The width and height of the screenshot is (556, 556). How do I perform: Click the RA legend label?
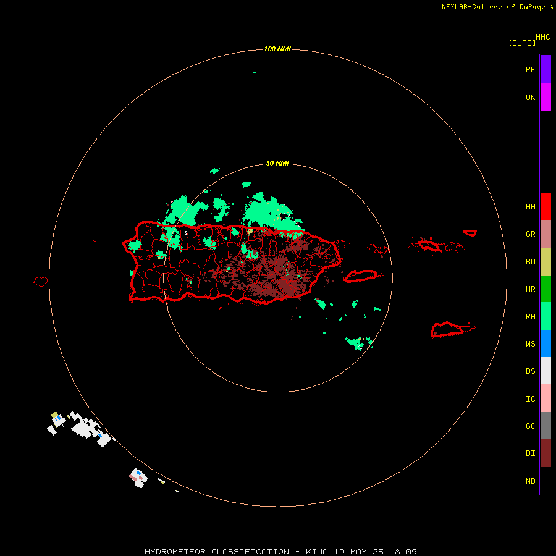click(530, 317)
